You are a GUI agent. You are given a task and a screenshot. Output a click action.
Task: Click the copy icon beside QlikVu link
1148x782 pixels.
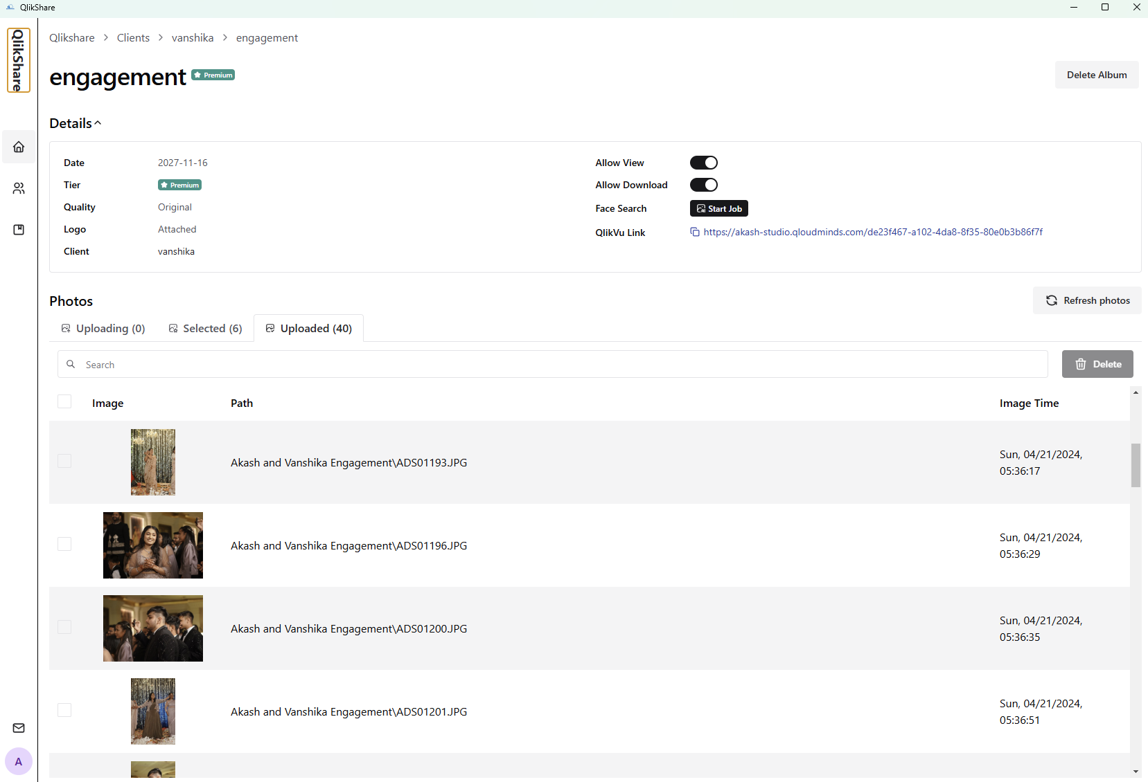point(695,232)
